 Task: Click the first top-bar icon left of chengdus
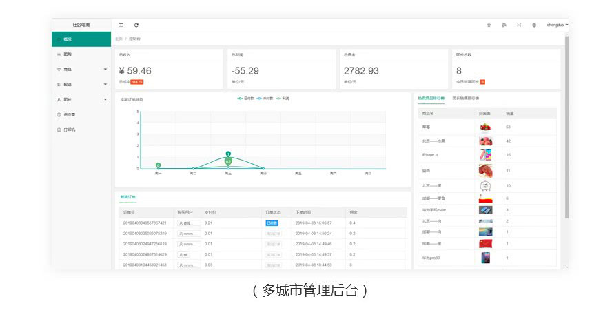coord(489,25)
